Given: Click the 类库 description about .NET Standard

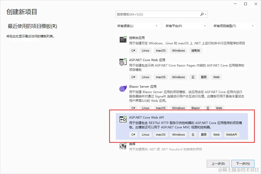Looking at the screenshot, I should 166,149.
